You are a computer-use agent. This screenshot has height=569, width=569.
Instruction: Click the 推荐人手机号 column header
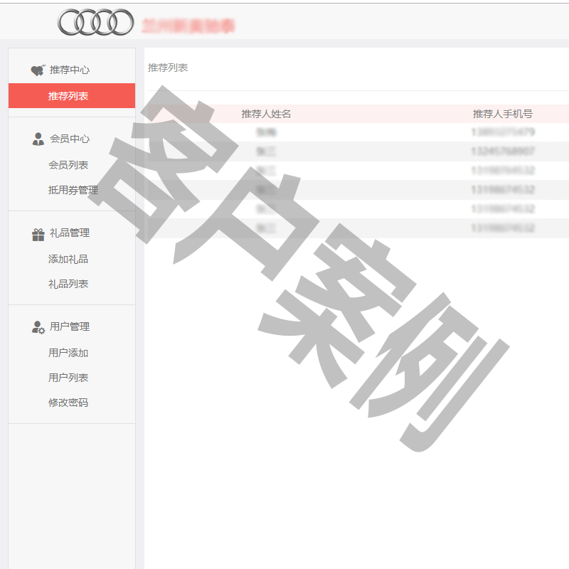tap(503, 114)
